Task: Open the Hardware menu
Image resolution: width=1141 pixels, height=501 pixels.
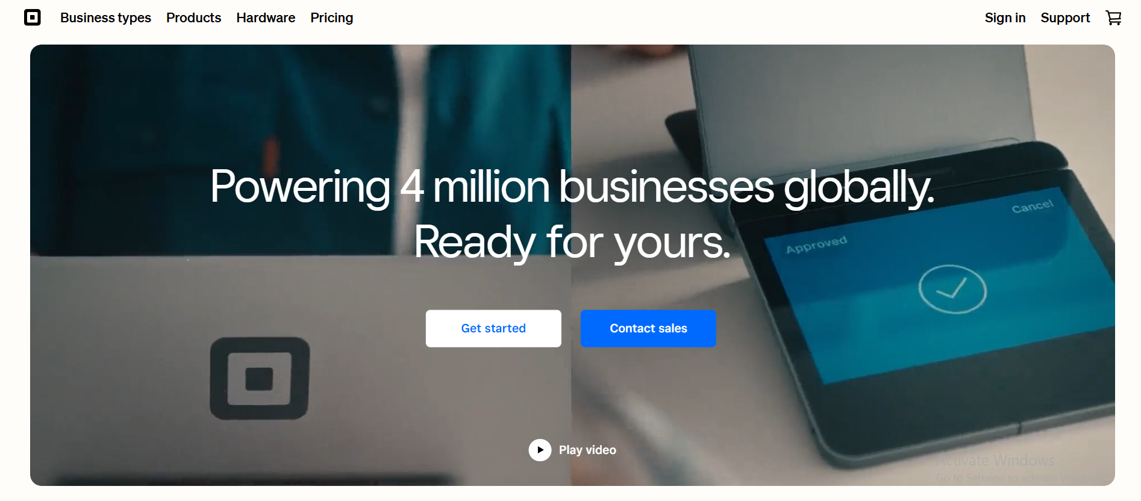Action: point(266,18)
